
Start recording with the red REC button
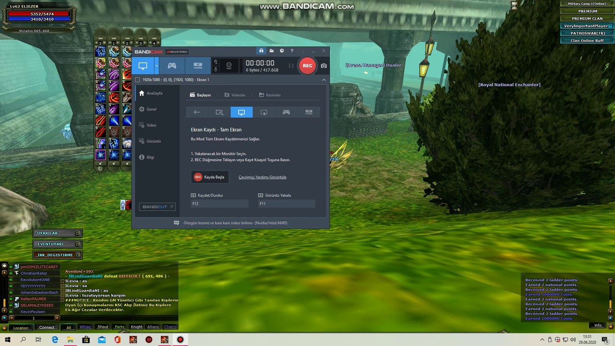pos(307,66)
